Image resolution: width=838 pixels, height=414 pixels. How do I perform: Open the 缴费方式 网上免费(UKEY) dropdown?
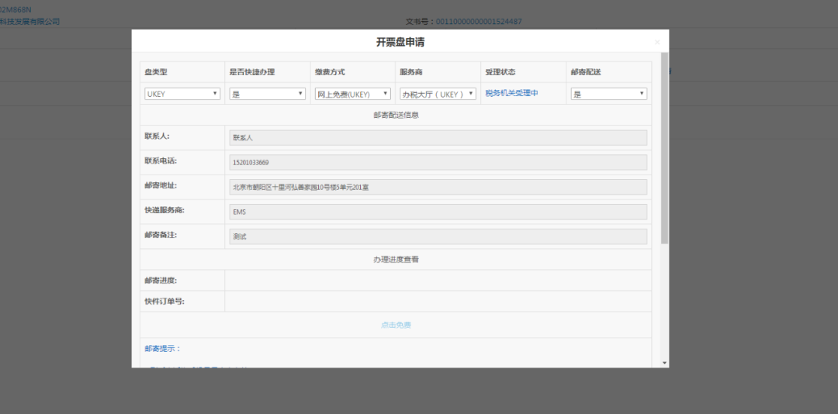pos(353,94)
